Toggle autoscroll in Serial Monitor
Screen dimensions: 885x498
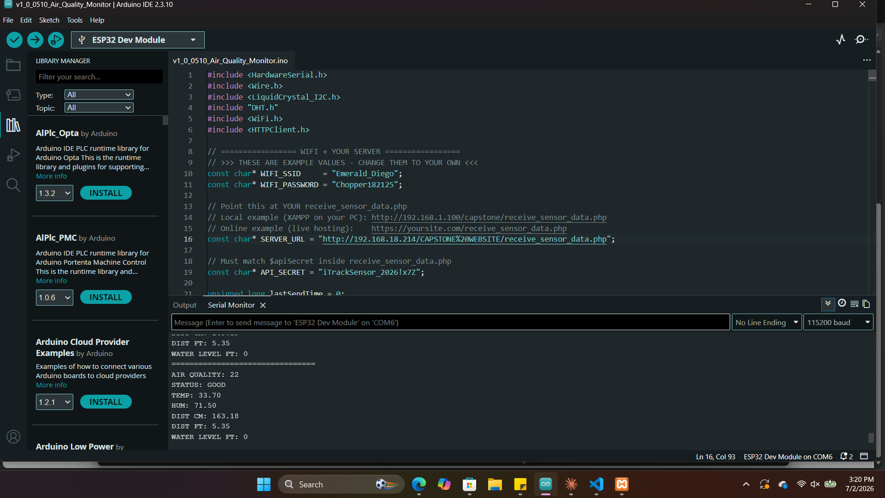pyautogui.click(x=828, y=304)
